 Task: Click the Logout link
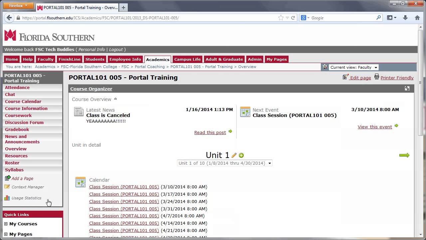116,49
